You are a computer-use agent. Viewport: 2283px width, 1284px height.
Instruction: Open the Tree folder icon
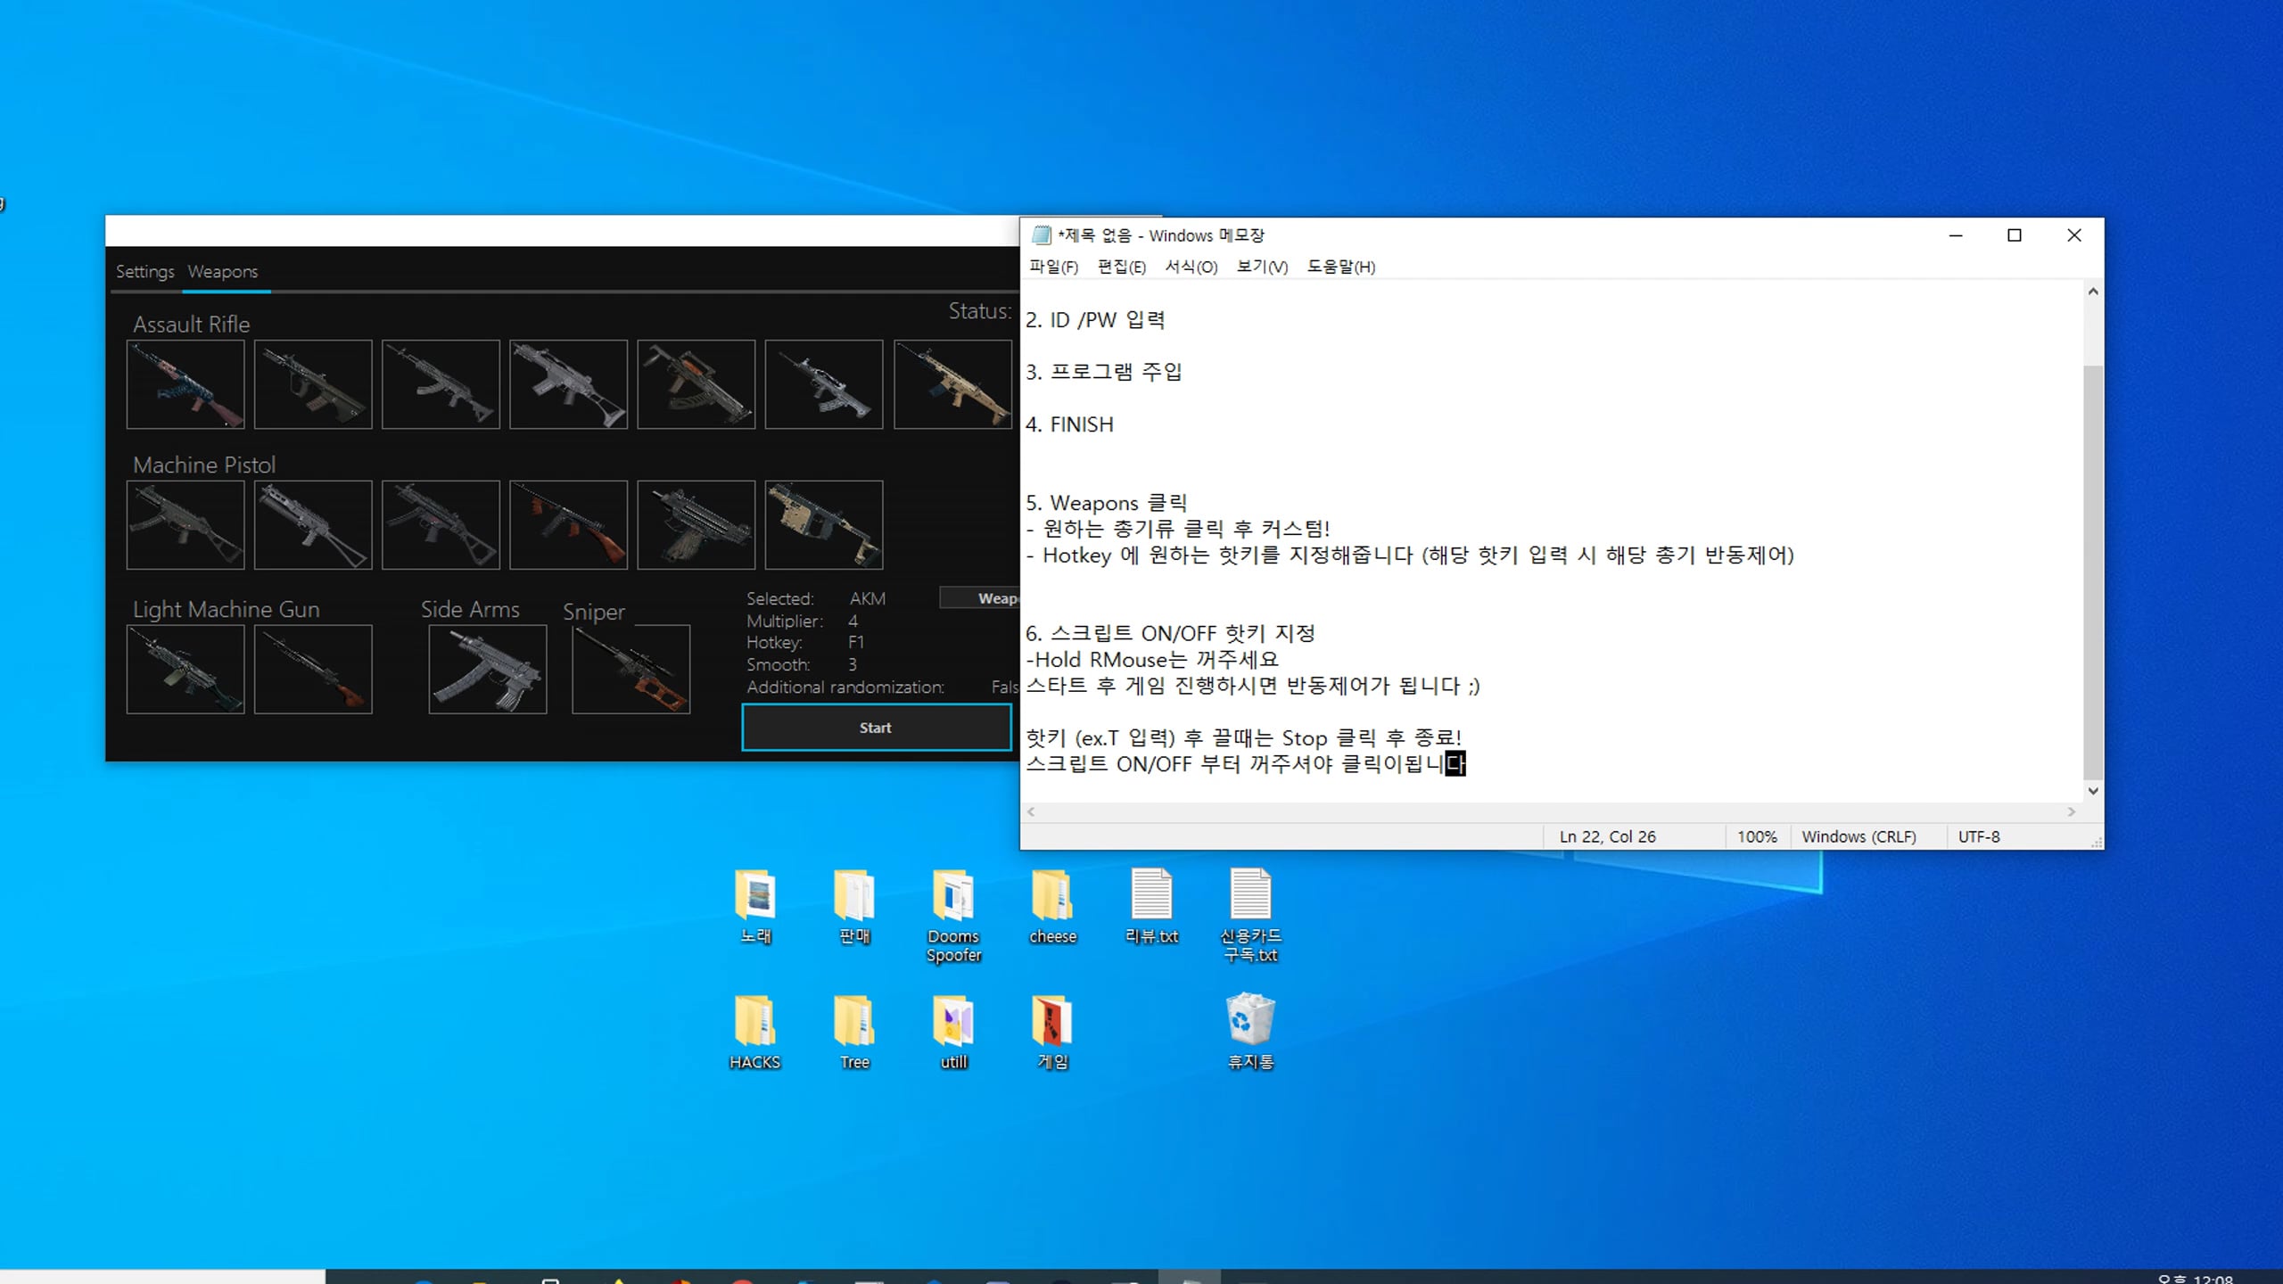[854, 1032]
